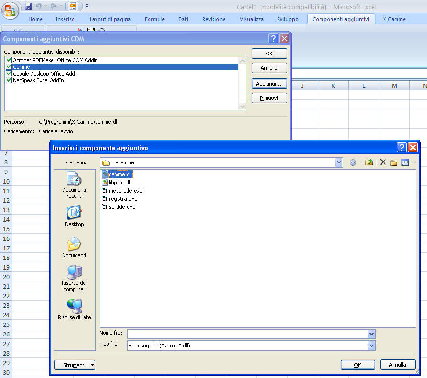Switch to the Home ribbon tab
The width and height of the screenshot is (427, 378).
click(35, 19)
